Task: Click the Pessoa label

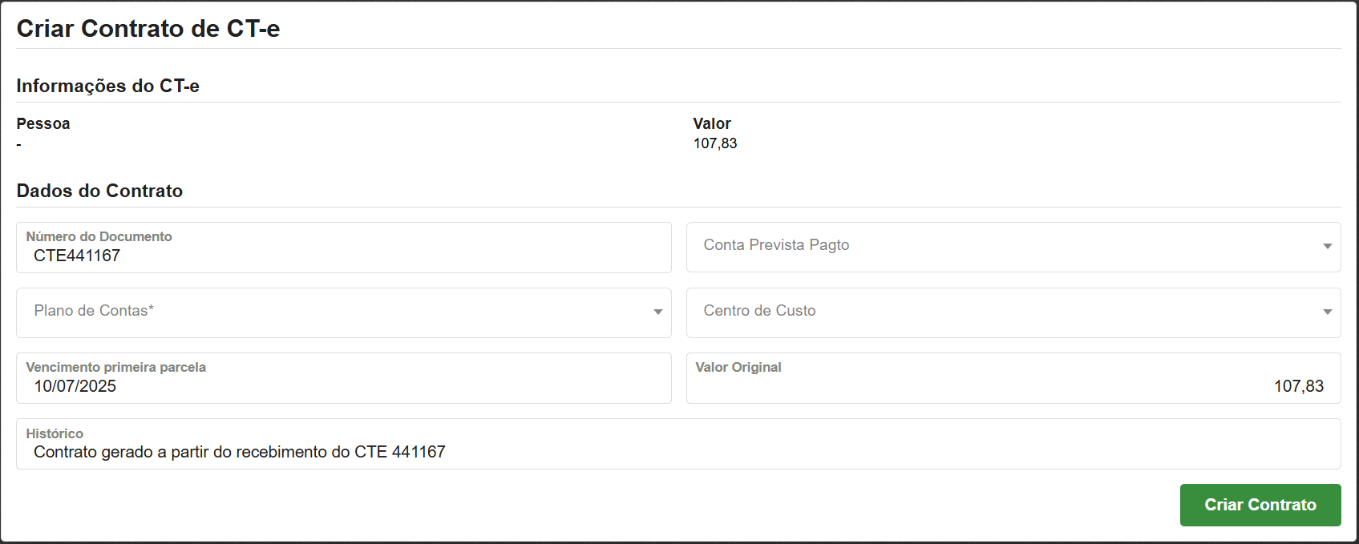Action: [x=43, y=123]
